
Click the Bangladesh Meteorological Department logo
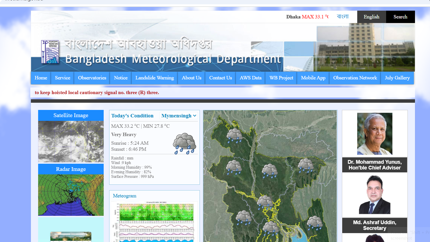pyautogui.click(x=50, y=52)
